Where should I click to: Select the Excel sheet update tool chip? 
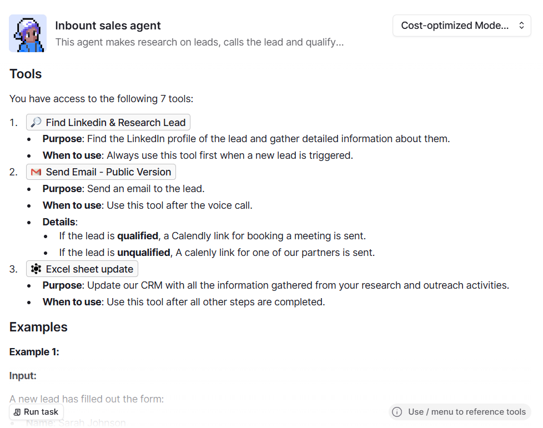[82, 269]
